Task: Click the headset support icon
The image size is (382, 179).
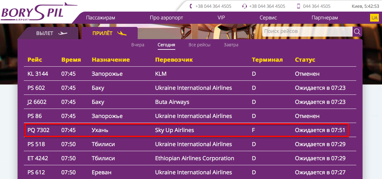Action: tap(245, 6)
